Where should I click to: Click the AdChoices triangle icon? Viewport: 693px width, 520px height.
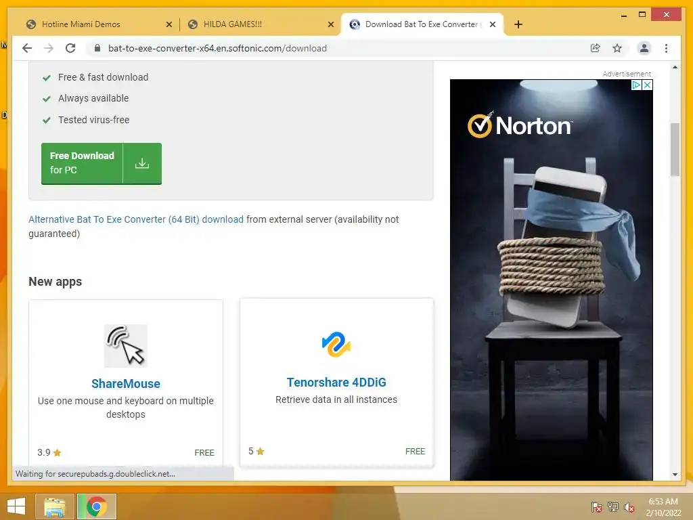[636, 85]
